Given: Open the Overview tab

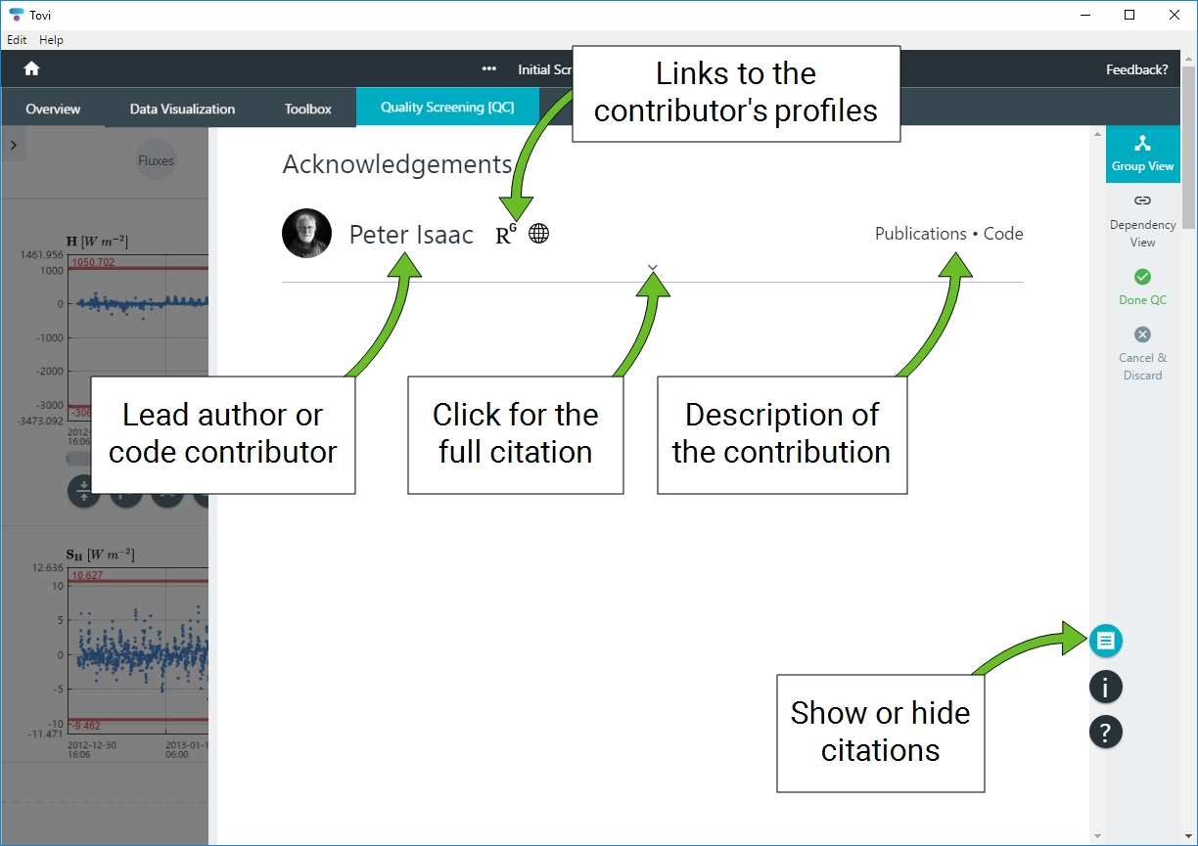Looking at the screenshot, I should (53, 109).
